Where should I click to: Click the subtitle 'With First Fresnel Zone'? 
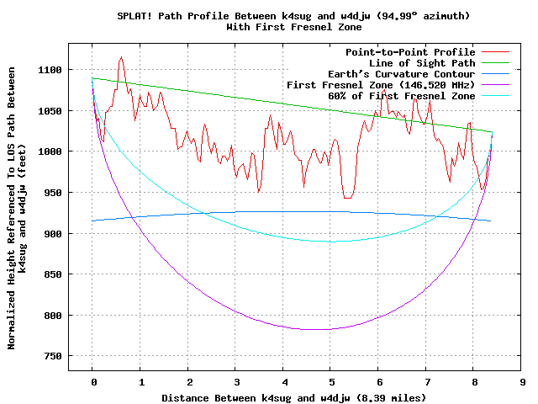coord(293,27)
